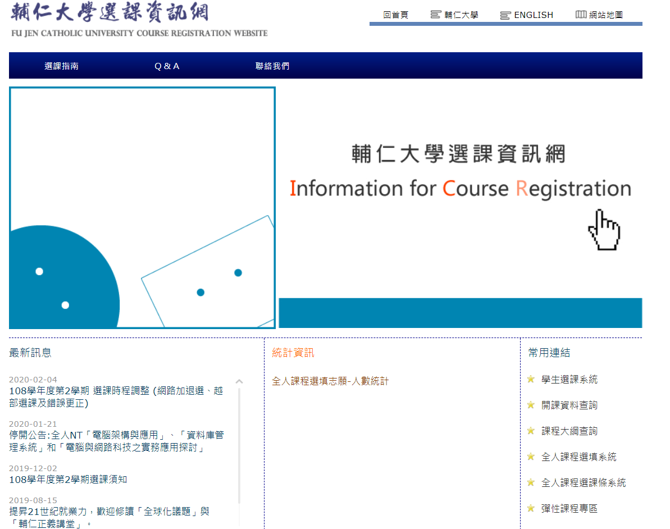Screen dimensions: 670x529
Task: Click the 2019-12-02 news date
Action: pyautogui.click(x=33, y=468)
